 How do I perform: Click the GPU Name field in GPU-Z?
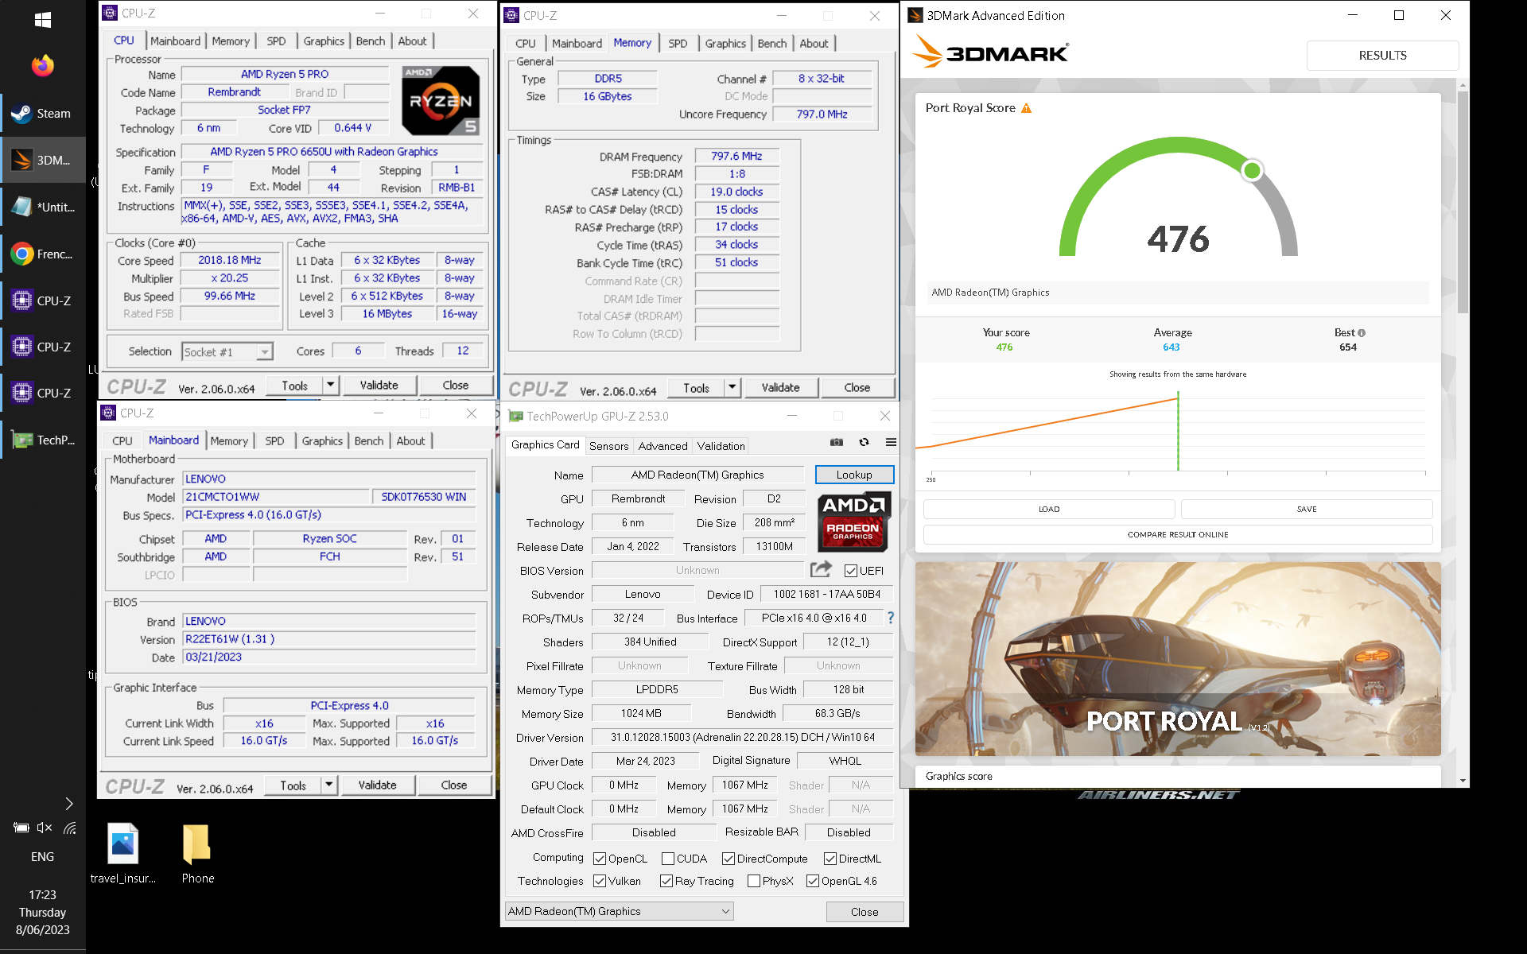697,475
